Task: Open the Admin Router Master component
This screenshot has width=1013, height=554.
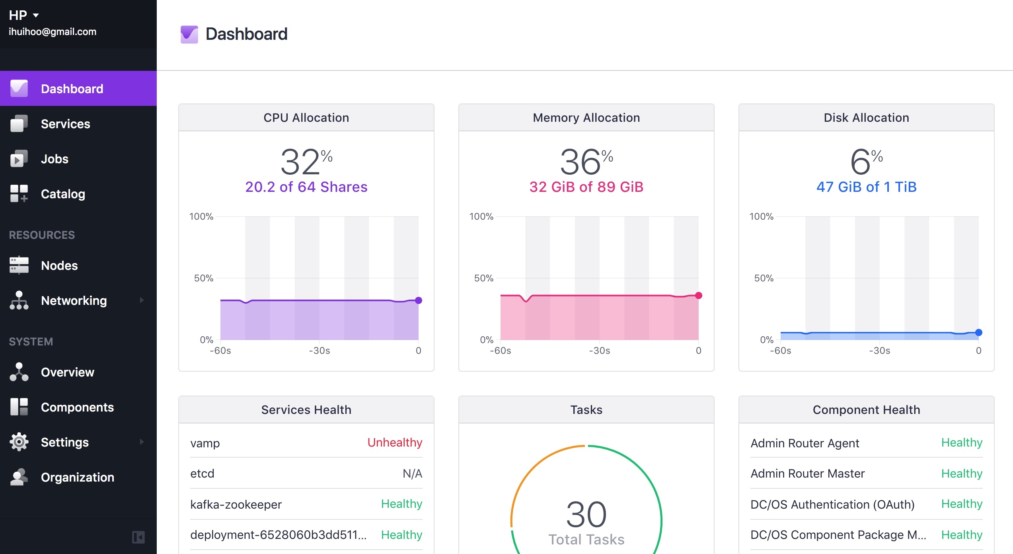Action: 807,474
